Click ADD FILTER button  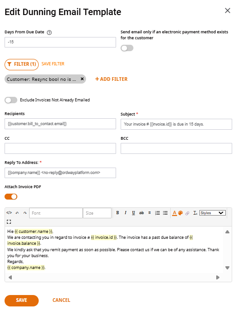click(111, 79)
